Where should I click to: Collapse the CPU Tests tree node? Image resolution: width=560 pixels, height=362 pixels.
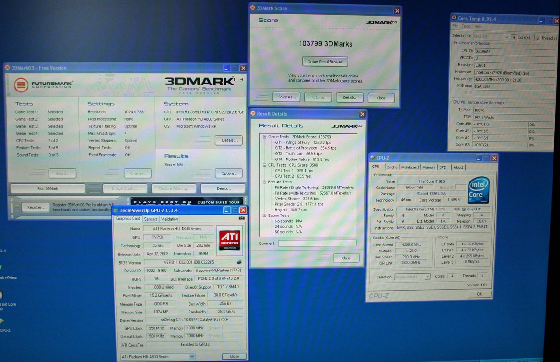pyautogui.click(x=265, y=165)
